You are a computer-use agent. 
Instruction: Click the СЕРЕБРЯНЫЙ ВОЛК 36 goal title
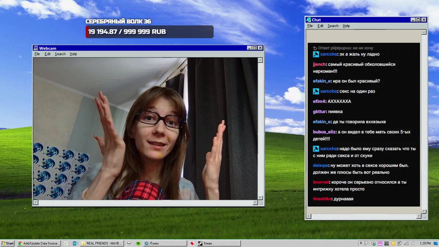tap(118, 22)
